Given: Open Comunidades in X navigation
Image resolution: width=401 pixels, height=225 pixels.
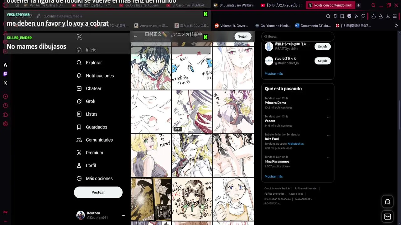Looking at the screenshot, I should pyautogui.click(x=95, y=140).
